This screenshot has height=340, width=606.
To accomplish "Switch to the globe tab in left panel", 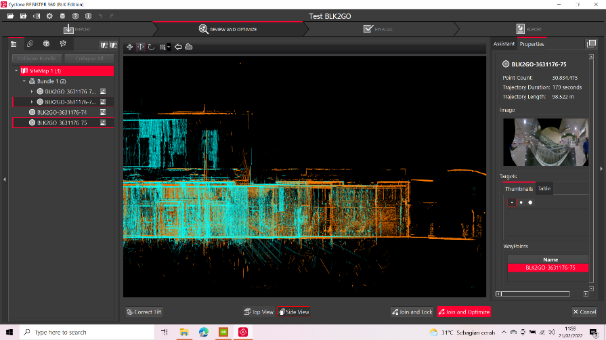I will click(46, 44).
